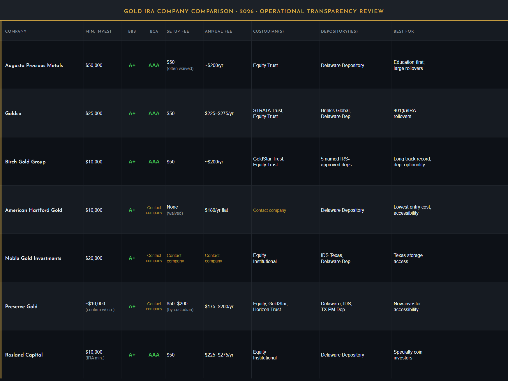The image size is (508, 381).
Task: Click Augusta's A+ BBB rating
Action: point(132,65)
